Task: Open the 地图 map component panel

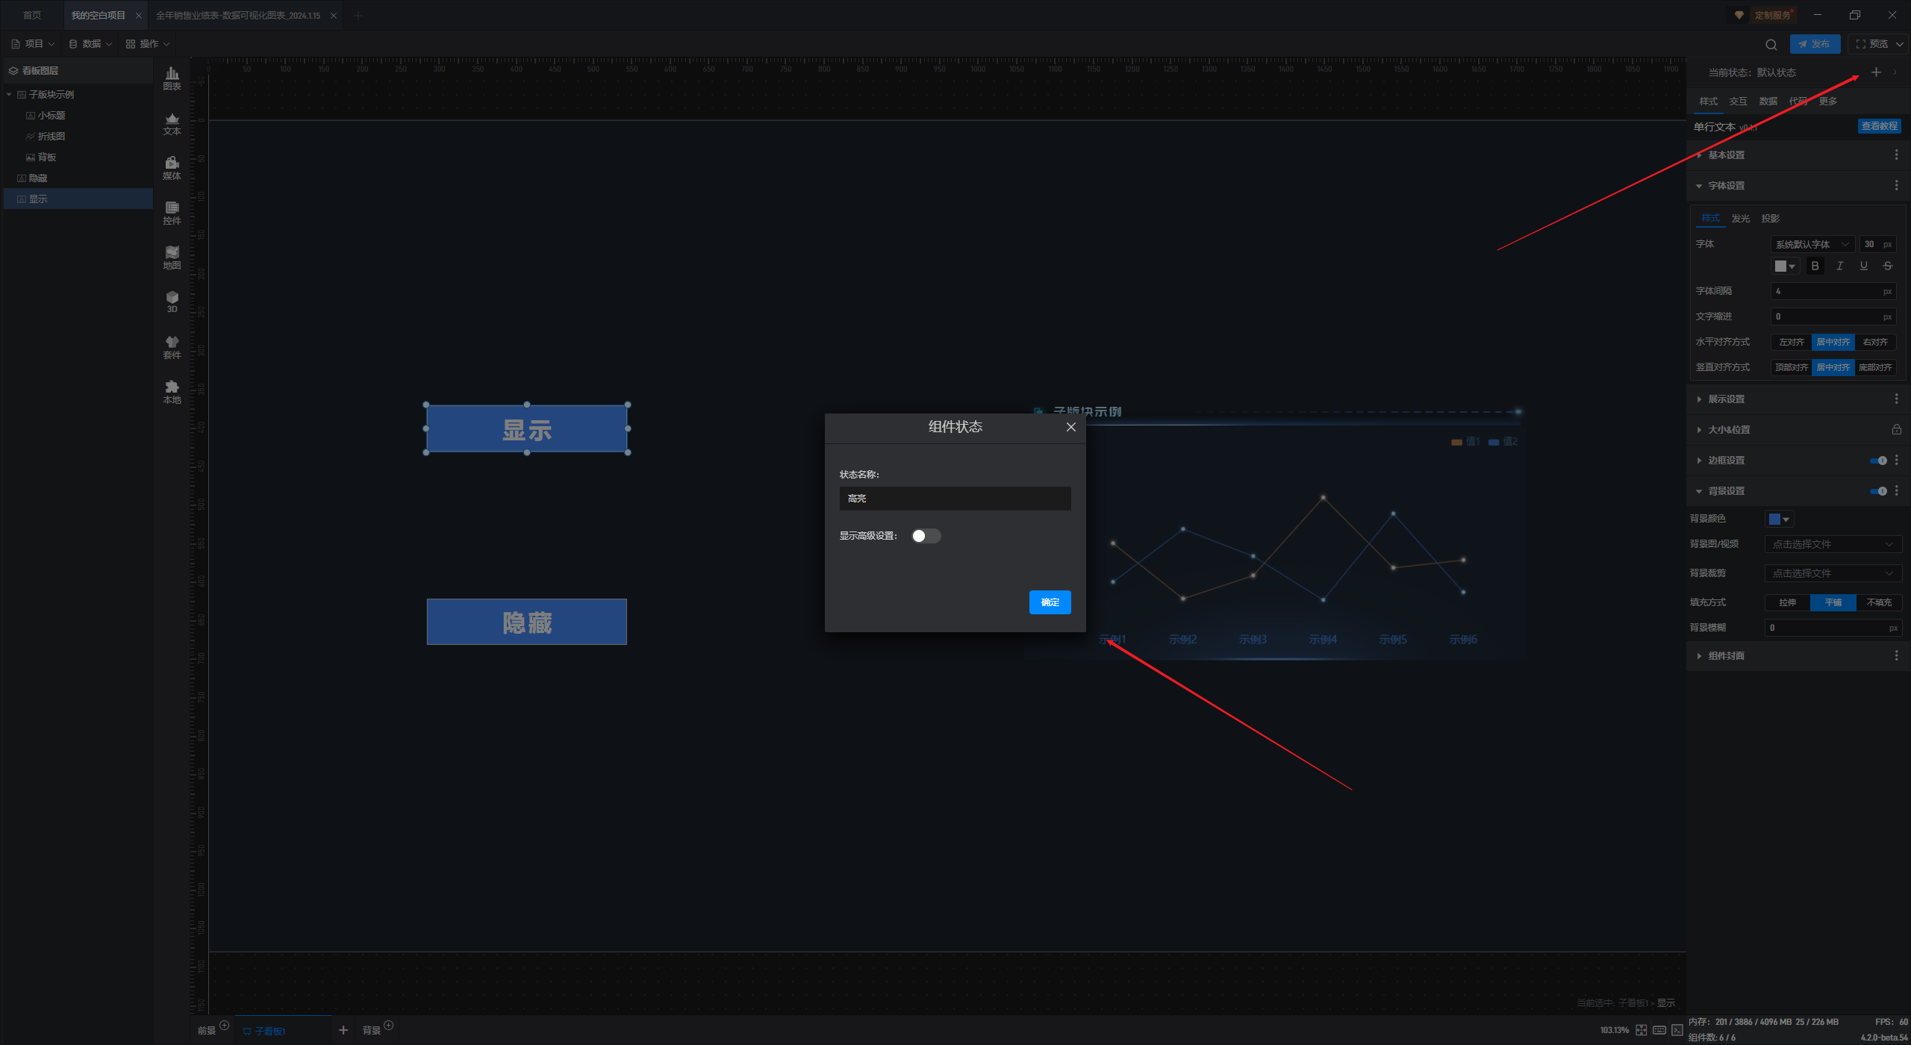Action: point(172,257)
